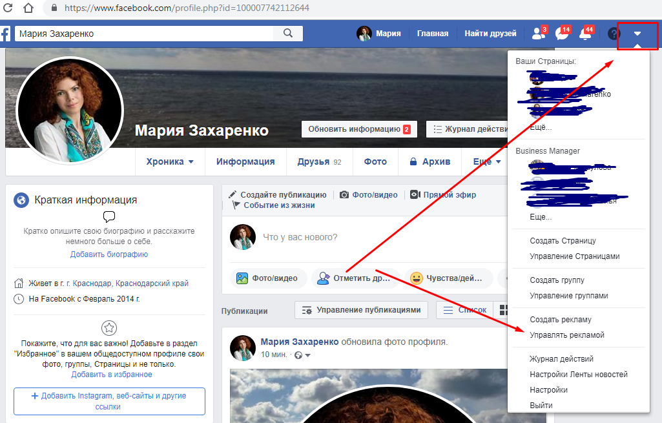The height and width of the screenshot is (423, 662).
Task: Select Создать Страницу menu item
Action: (563, 241)
